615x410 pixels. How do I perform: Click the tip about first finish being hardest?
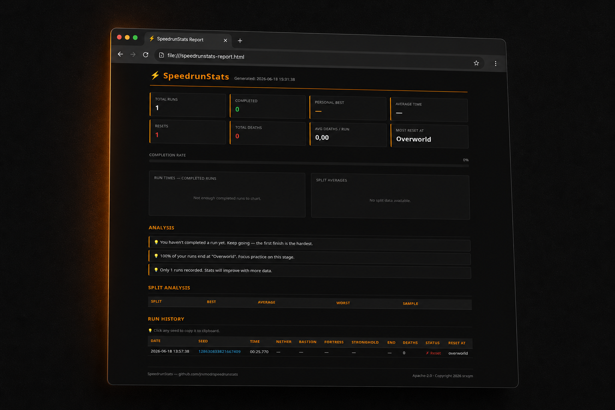pyautogui.click(x=310, y=244)
